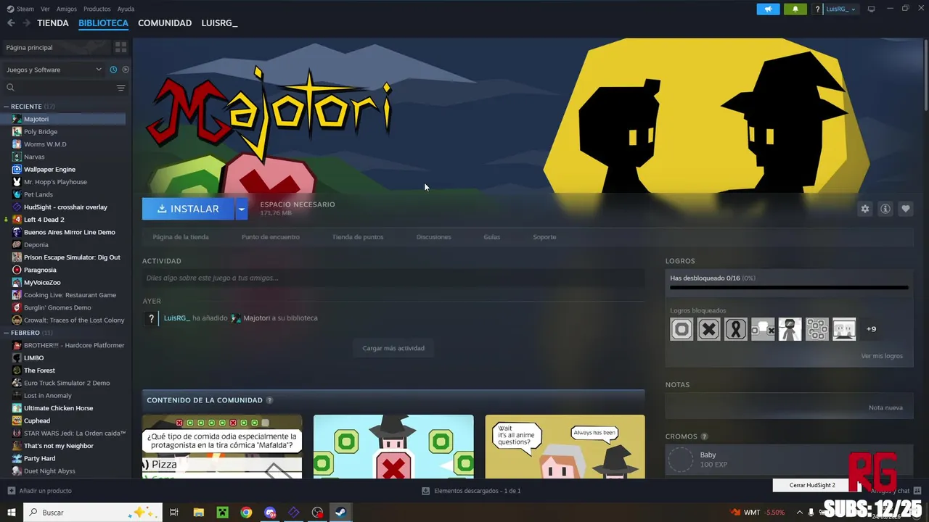This screenshot has height=522, width=929.
Task: Create a Nota nueva
Action: click(885, 407)
